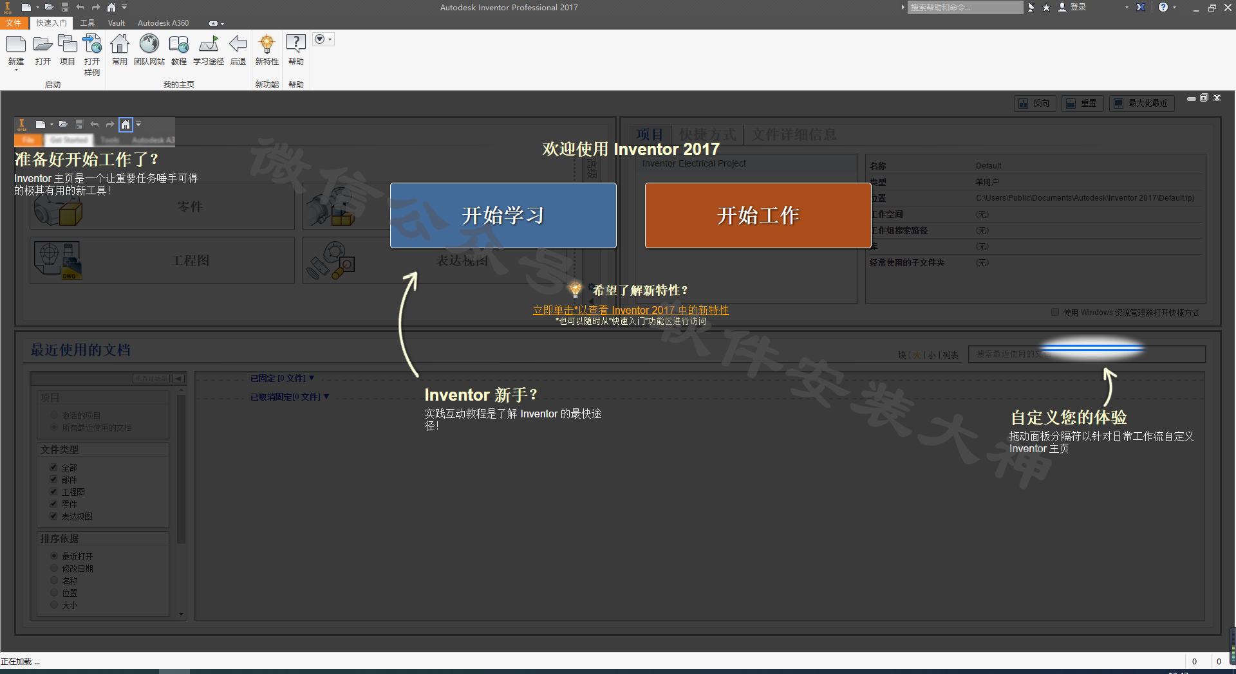This screenshot has width=1236, height=674.
Task: Click the blue Help question mark icon
Action: 1163,7
